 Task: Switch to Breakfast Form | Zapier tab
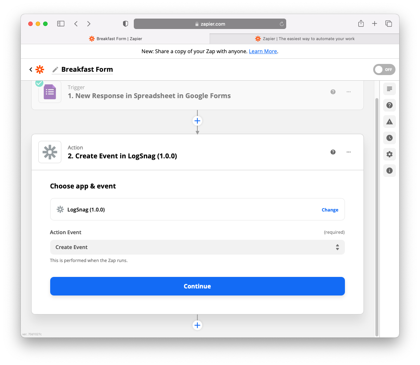coord(115,39)
